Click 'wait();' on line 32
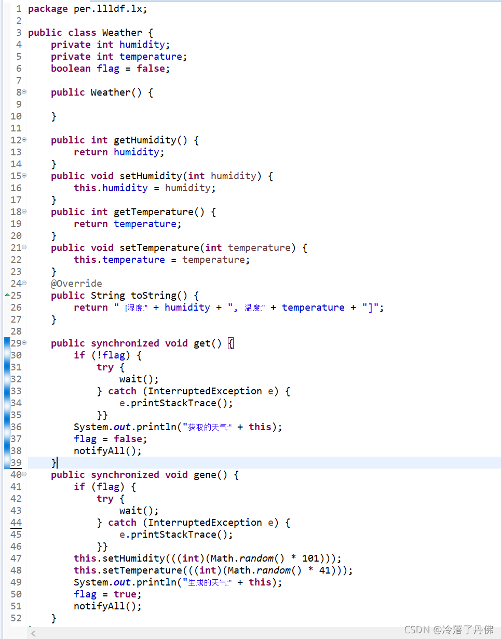This screenshot has width=501, height=639. coord(139,379)
